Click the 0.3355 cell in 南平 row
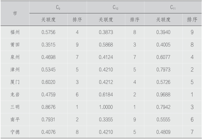The image size is (202, 139). coord(106,119)
